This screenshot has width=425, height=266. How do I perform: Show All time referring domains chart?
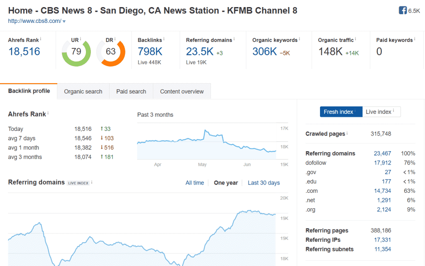[195, 183]
